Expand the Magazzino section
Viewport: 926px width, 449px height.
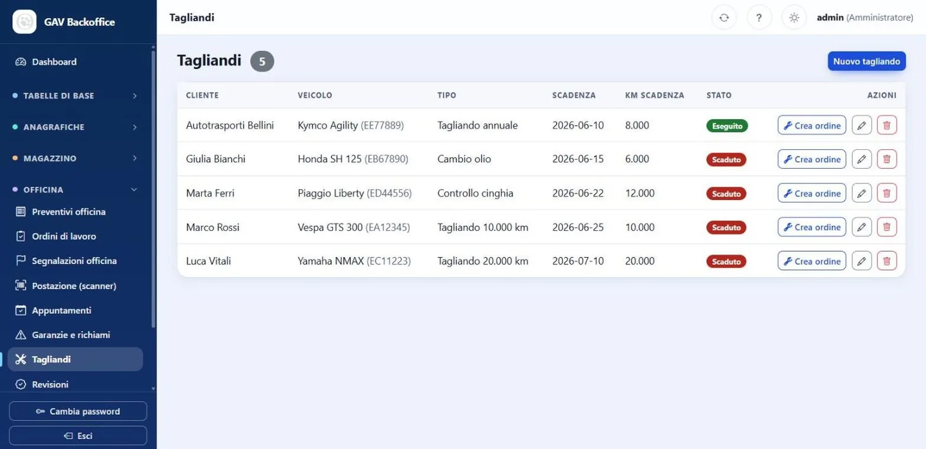(75, 158)
